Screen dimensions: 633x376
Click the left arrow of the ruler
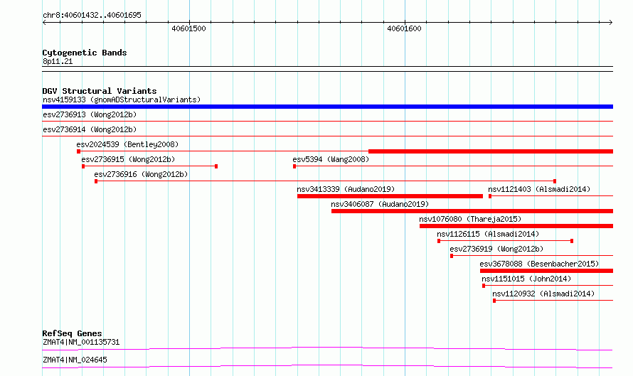point(44,23)
